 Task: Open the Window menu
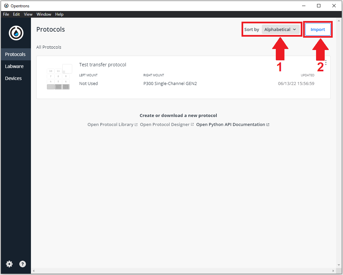pyautogui.click(x=44, y=14)
